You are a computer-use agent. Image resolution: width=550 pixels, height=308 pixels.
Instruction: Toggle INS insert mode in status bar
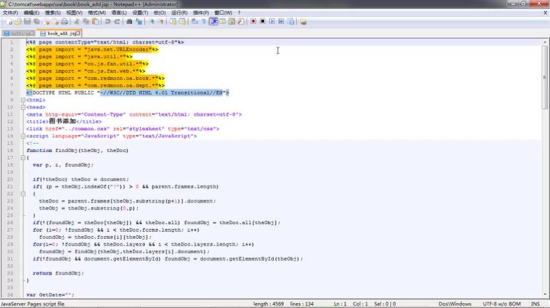[x=535, y=303]
